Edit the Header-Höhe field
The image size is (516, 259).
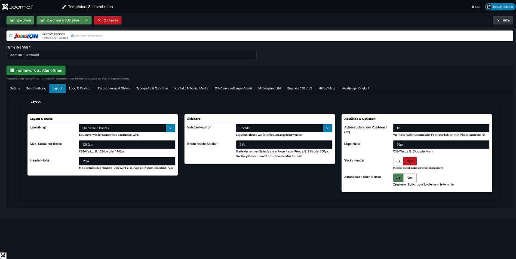pyautogui.click(x=127, y=161)
